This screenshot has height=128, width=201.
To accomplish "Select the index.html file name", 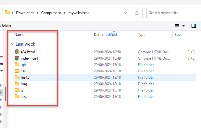I will [x=29, y=58].
